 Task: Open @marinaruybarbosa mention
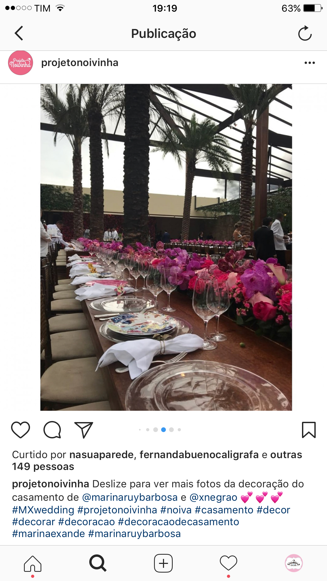130,497
